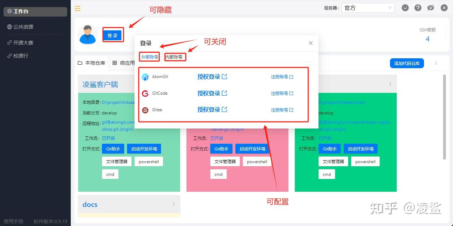This screenshot has height=226, width=453.
Task: Click the feedback smiley icon in the header
Action: point(405,7)
